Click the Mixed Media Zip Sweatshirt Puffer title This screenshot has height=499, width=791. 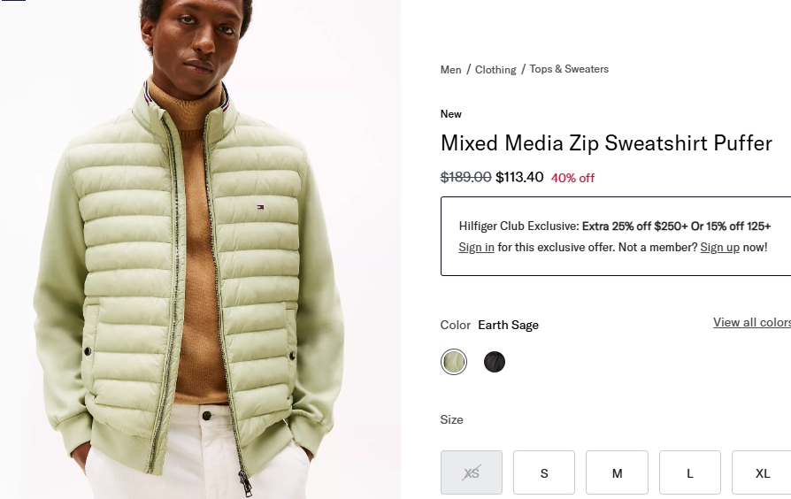coord(606,143)
